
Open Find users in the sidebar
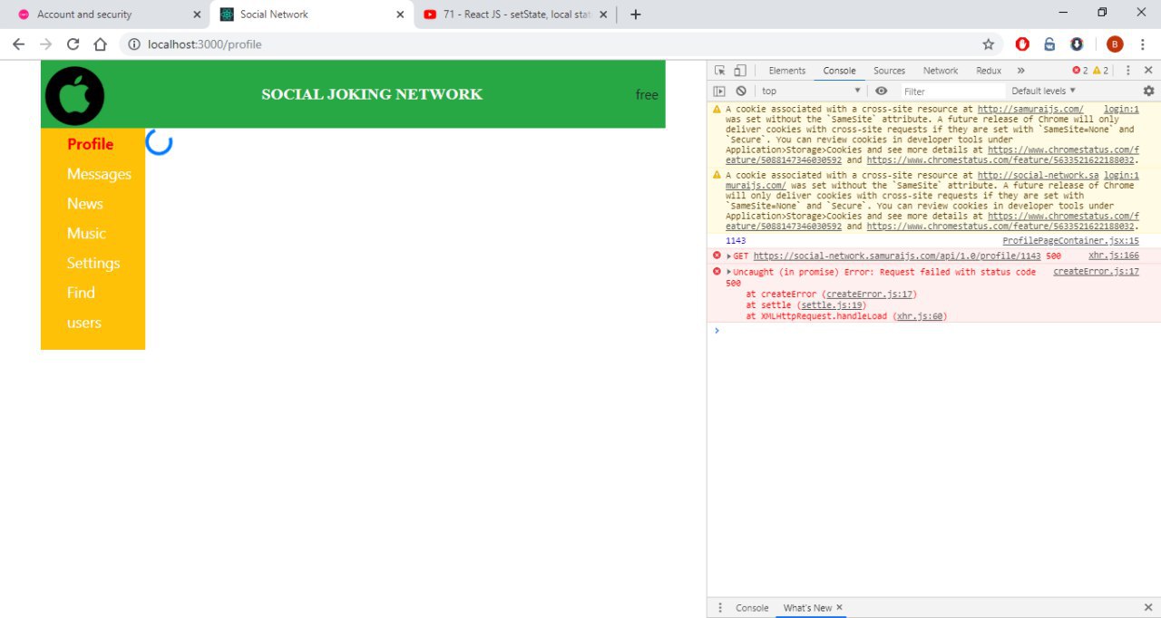pyautogui.click(x=83, y=308)
